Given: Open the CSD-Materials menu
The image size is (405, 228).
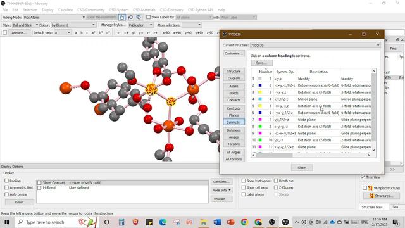Looking at the screenshot, I should point(144,10).
